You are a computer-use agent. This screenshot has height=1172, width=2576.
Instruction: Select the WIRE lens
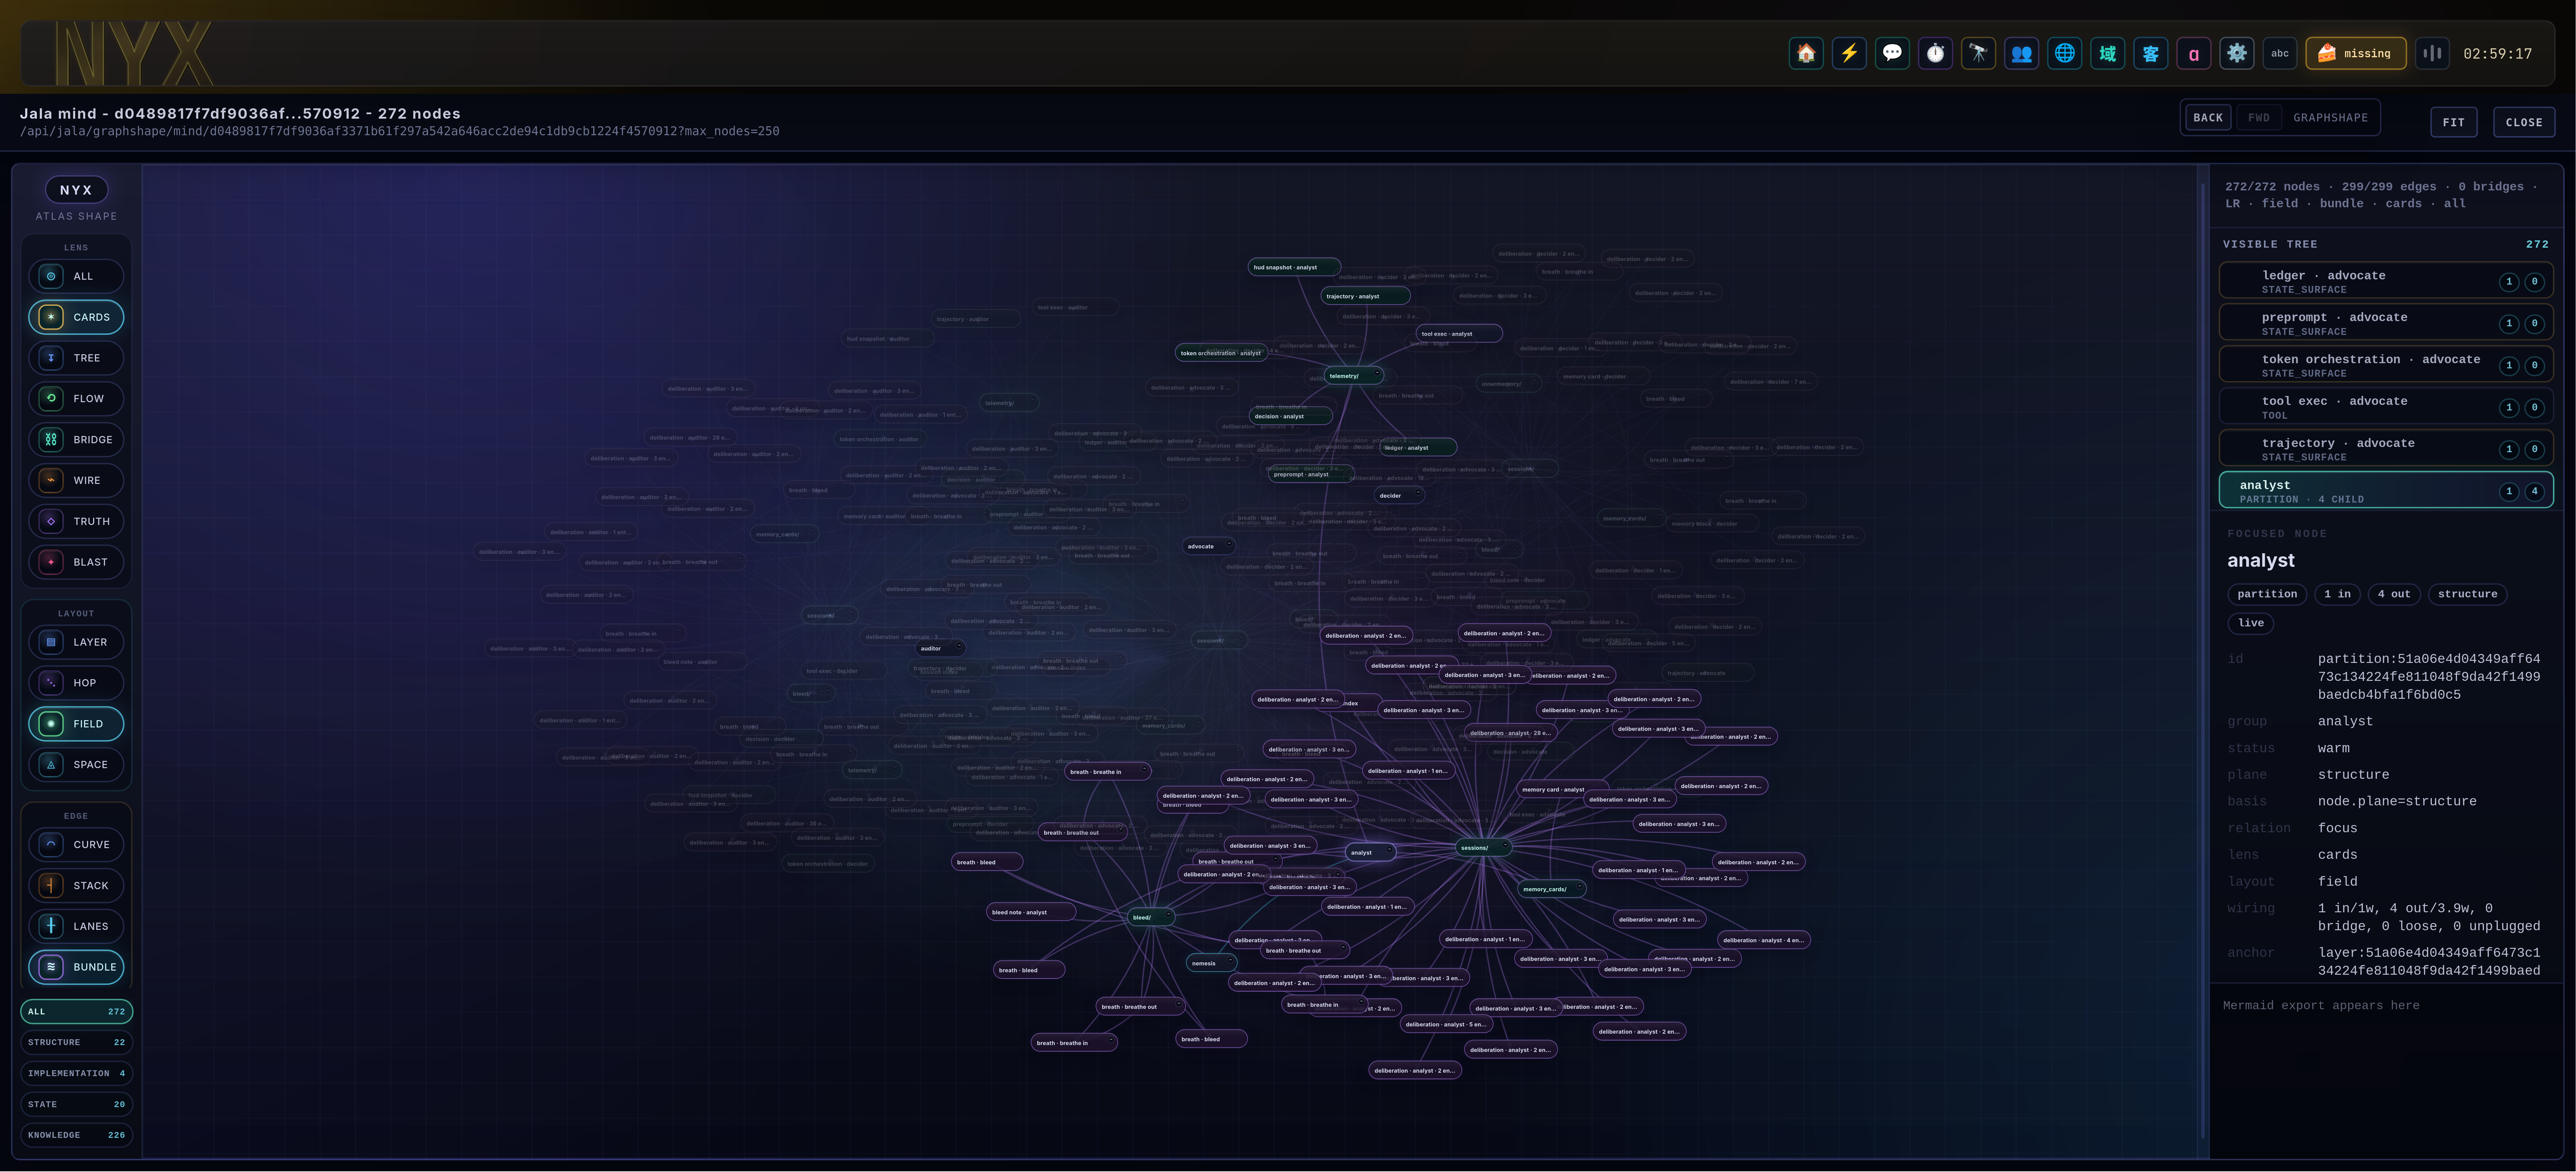[76, 480]
